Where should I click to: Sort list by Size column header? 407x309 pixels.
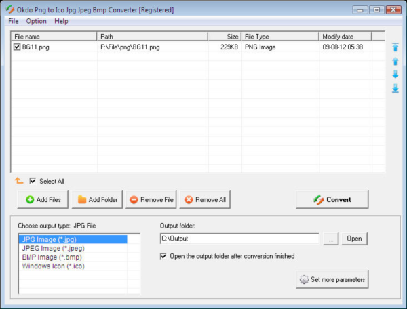pyautogui.click(x=225, y=37)
